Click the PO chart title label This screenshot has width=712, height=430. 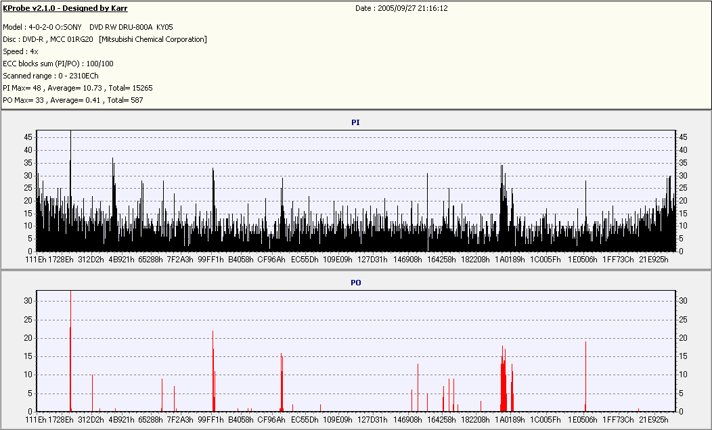click(355, 283)
